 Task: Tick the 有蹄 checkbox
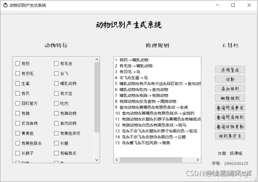click(x=18, y=113)
